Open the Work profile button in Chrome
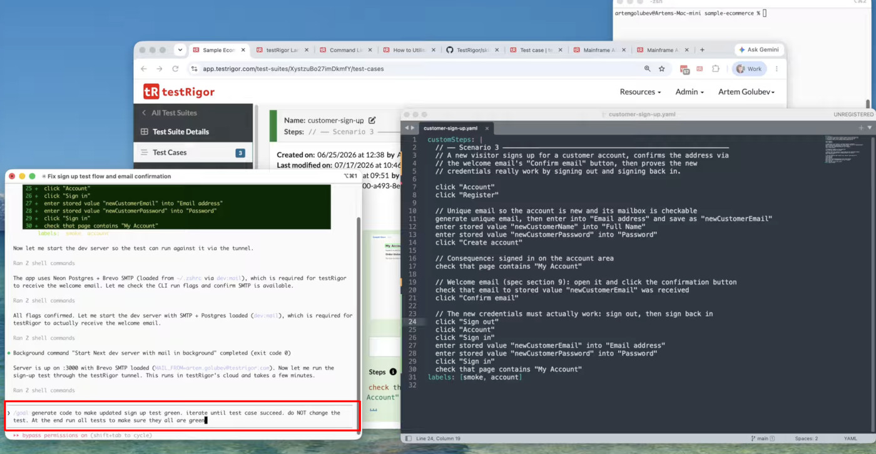The width and height of the screenshot is (876, 454). pos(749,69)
